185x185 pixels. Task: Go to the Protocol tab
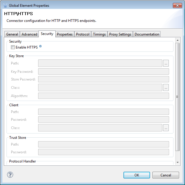coord(83,34)
